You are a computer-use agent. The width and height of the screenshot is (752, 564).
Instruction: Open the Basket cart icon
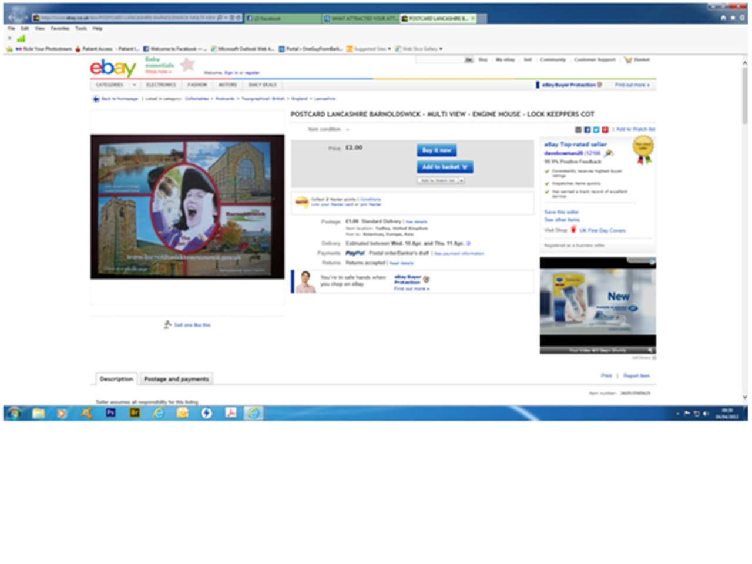point(629,60)
